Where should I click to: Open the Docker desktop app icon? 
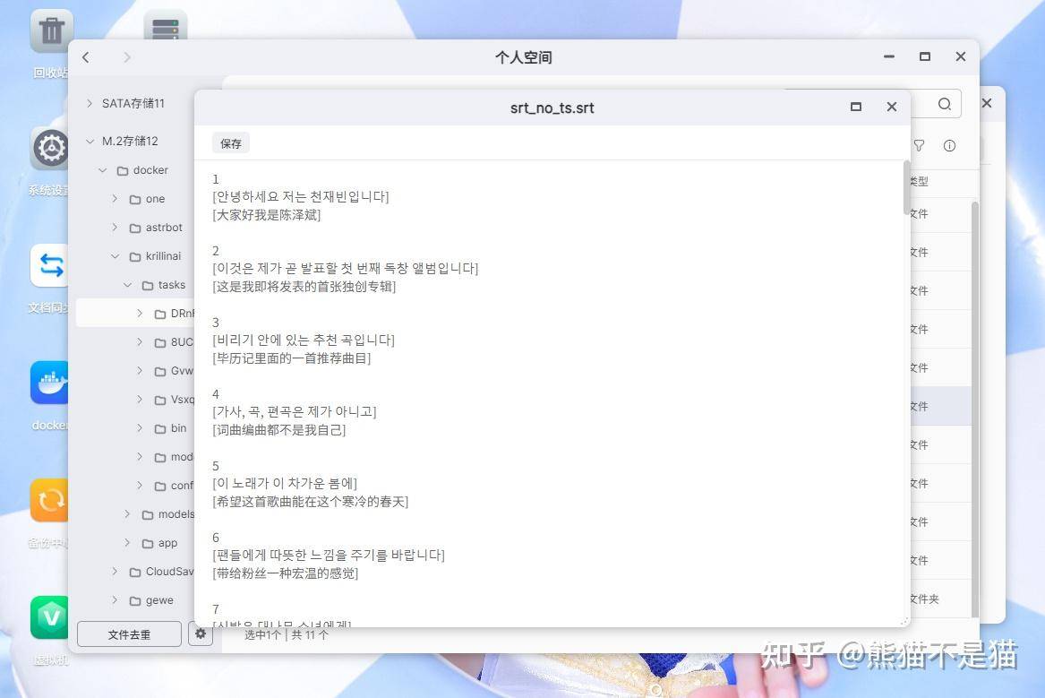50,383
